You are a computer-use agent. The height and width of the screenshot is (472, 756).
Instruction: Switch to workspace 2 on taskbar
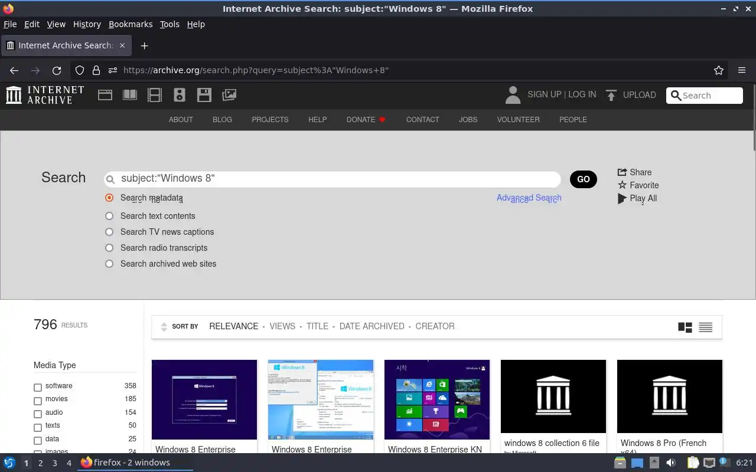tap(40, 463)
